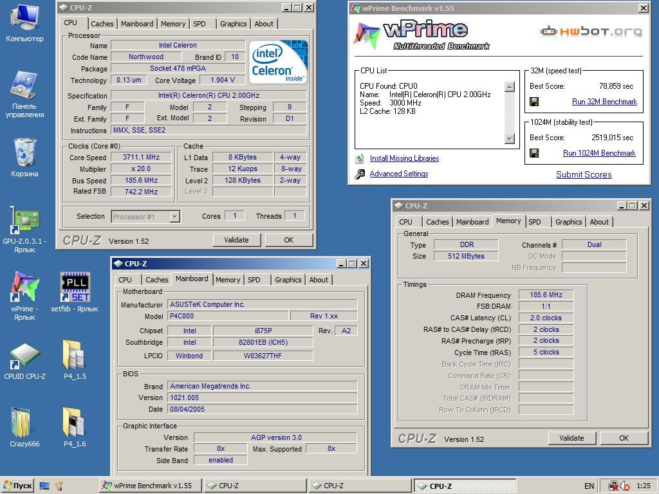Click the Run 1024M Benchmark link
The image size is (659, 494).
(599, 153)
